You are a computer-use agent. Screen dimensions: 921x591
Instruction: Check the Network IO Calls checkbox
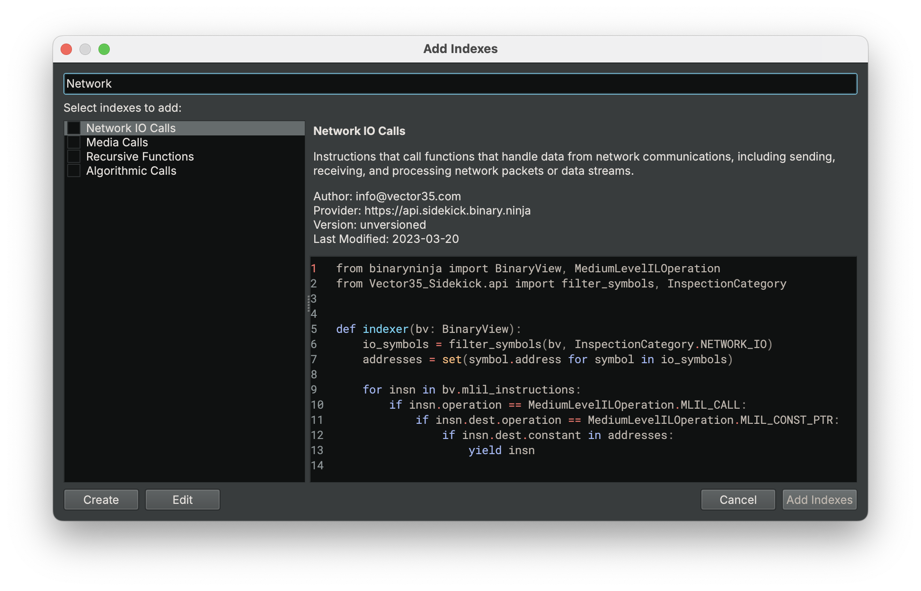pyautogui.click(x=74, y=128)
